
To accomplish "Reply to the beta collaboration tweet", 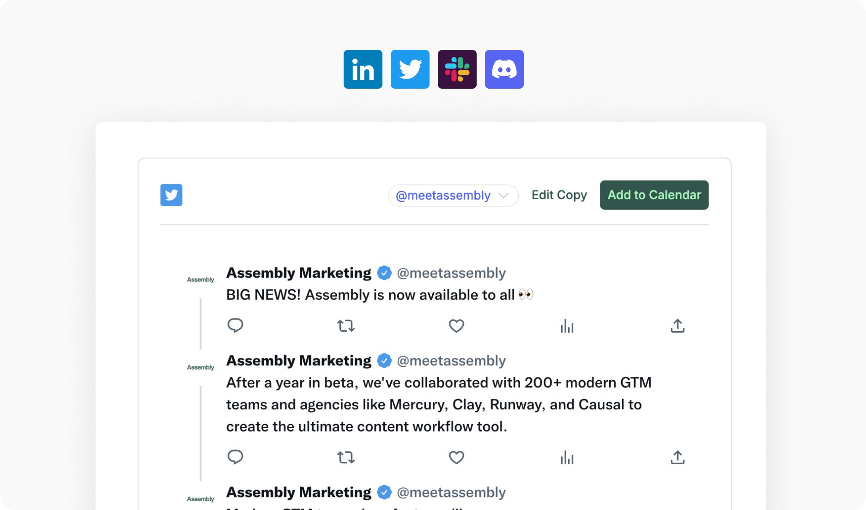I will coord(235,457).
